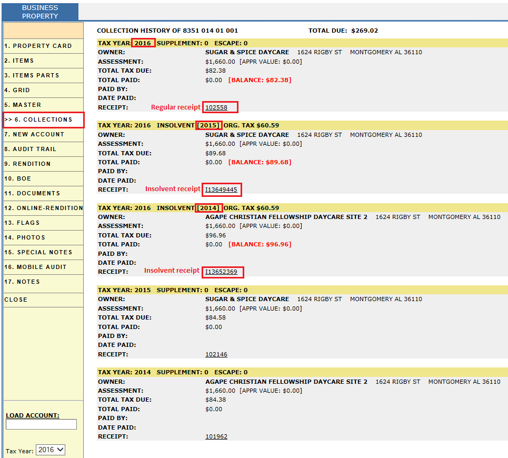Focus the Load Account input field
Viewport: 508px width, 458px height.
point(41,424)
